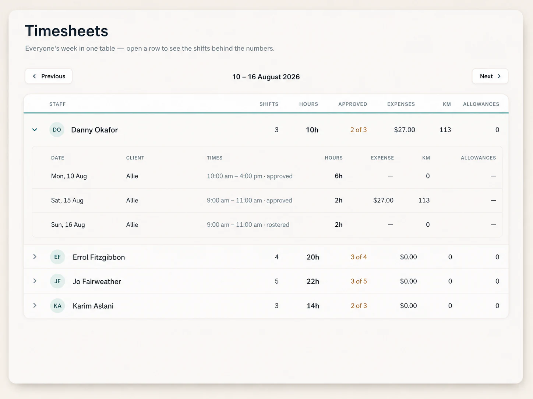
Task: Click the Staff column header
Action: [x=57, y=104]
